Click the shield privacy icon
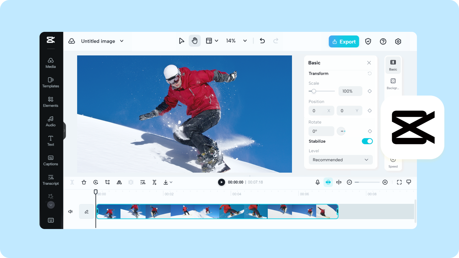The width and height of the screenshot is (459, 258). pyautogui.click(x=368, y=41)
